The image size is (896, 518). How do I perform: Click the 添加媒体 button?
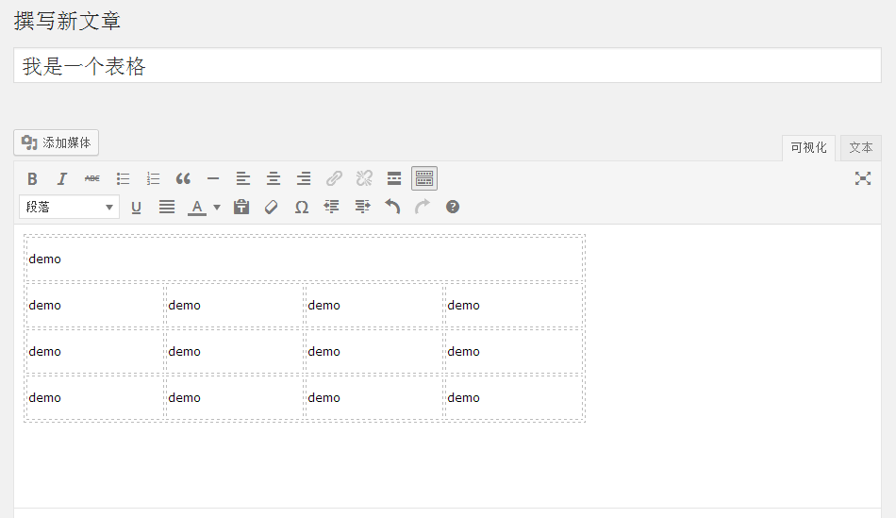click(56, 142)
